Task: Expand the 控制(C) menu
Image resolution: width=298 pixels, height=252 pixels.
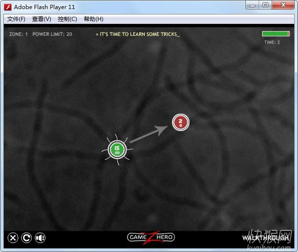Action: point(67,19)
